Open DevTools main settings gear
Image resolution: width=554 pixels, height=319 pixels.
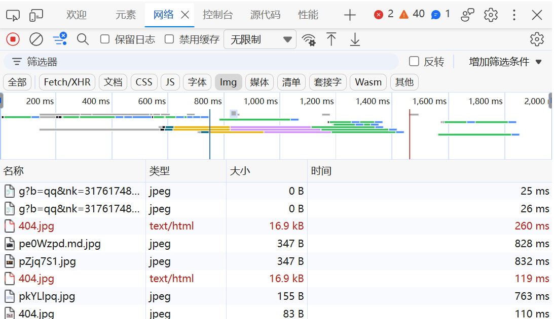click(x=491, y=15)
